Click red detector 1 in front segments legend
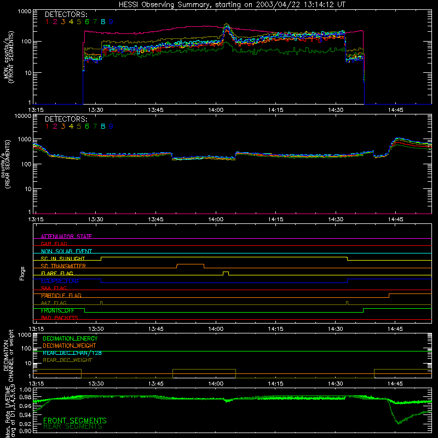 47,22
